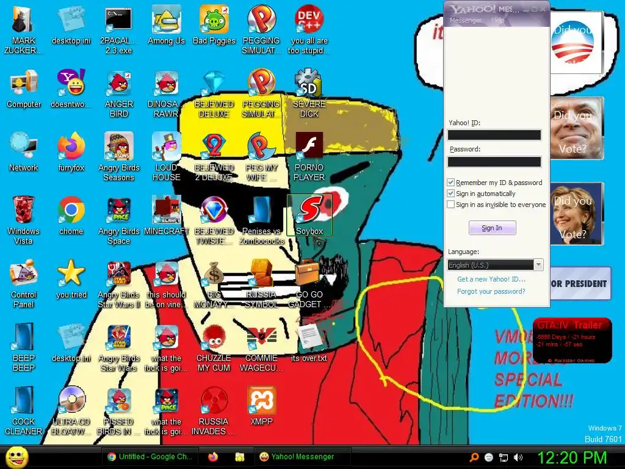
Task: Open the Messenger menu in Yahoo
Action: pyautogui.click(x=465, y=20)
